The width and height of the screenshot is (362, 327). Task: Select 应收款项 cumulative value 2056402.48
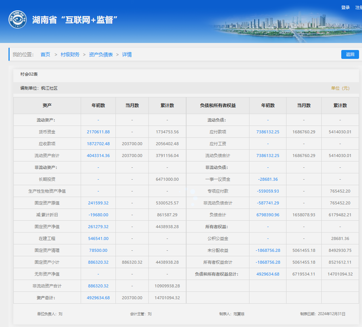coord(167,144)
